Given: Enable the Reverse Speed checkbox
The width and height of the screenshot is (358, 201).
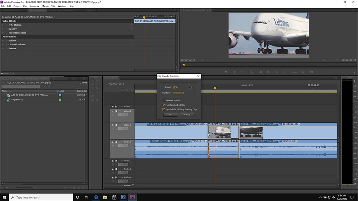Looking at the screenshot, I should [x=164, y=101].
